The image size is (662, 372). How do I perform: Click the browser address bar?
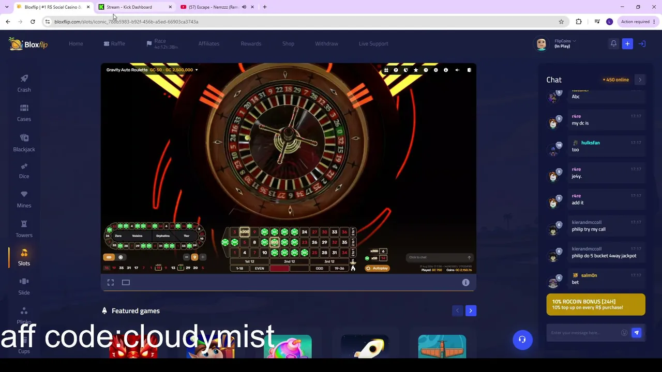coord(305,22)
